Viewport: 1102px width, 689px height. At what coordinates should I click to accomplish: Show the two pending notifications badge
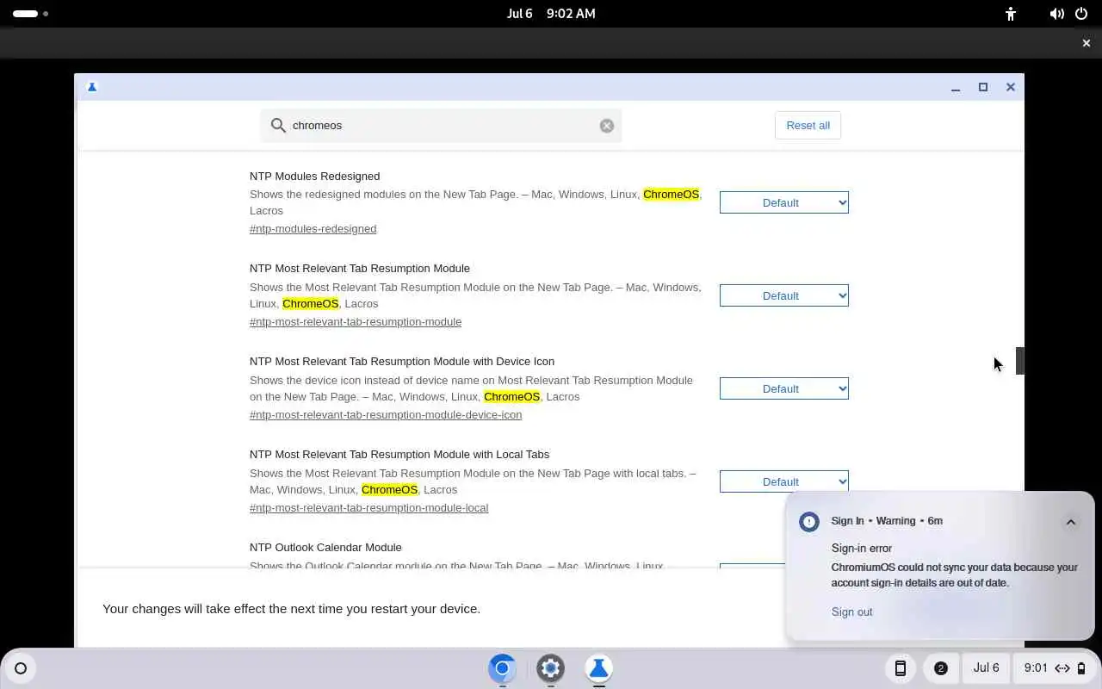pyautogui.click(x=940, y=668)
